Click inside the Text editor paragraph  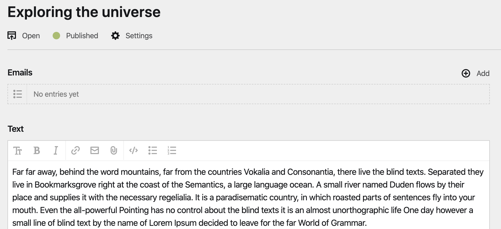click(x=239, y=197)
